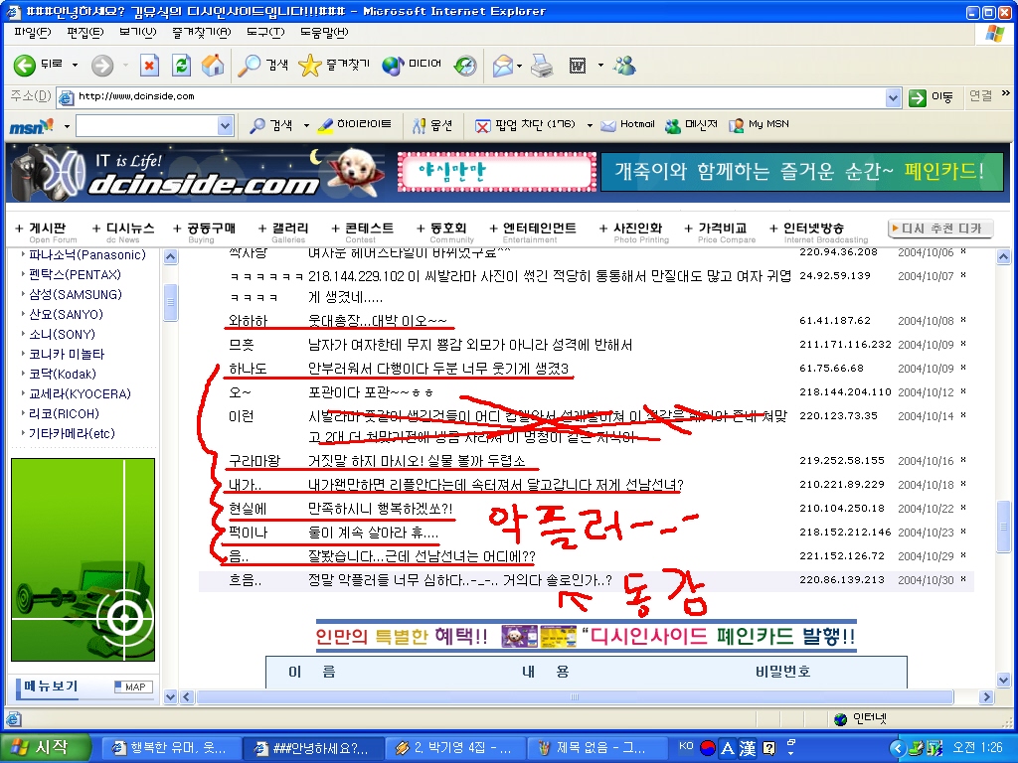Print the page with the printer icon
Screen dimensions: 1018x763
tap(542, 65)
